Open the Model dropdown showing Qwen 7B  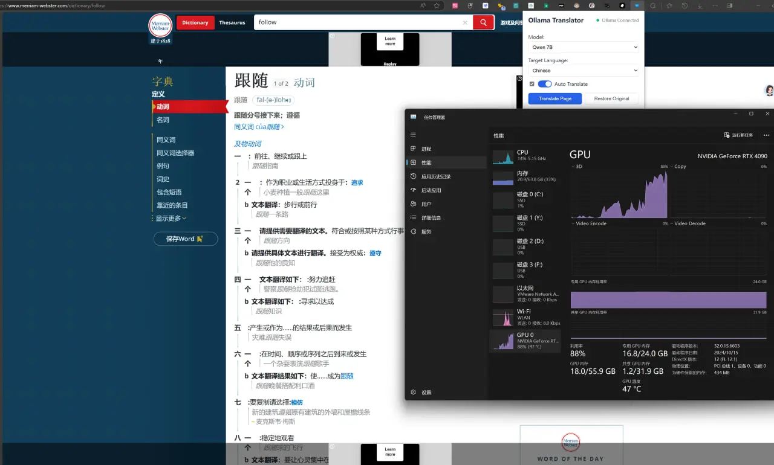tap(582, 47)
